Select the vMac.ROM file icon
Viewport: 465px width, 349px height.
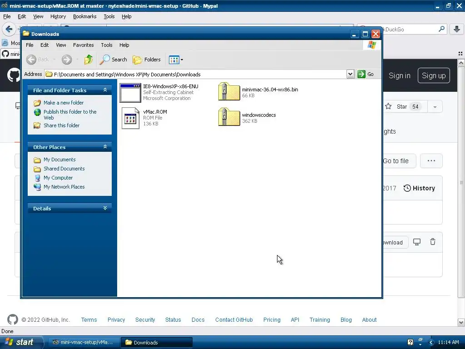tap(130, 118)
